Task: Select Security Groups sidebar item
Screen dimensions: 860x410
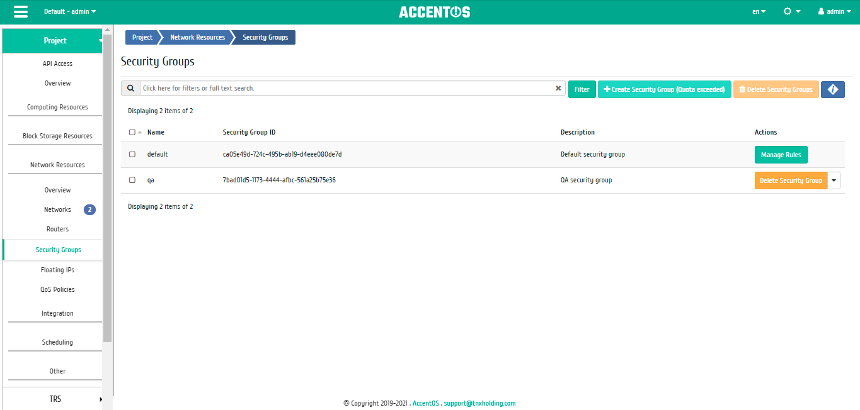Action: (58, 250)
